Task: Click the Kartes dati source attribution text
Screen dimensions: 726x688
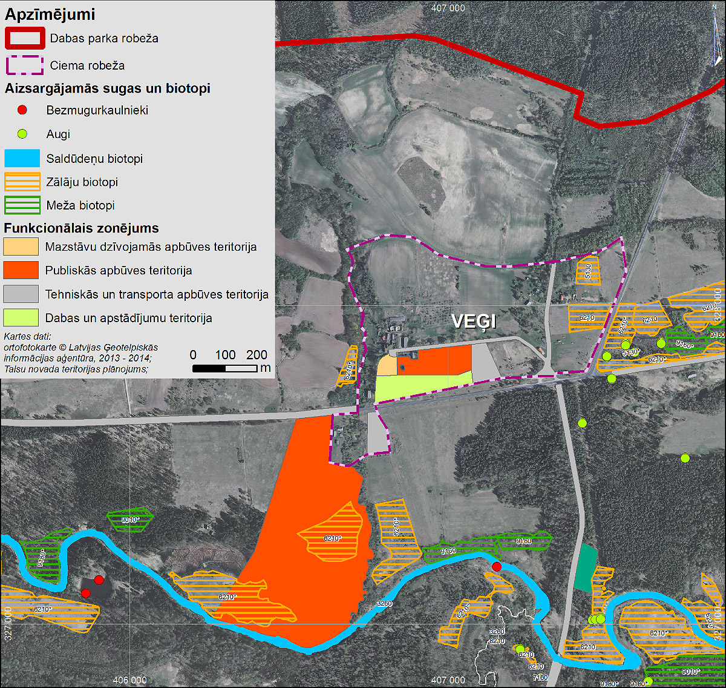Action: [80, 352]
